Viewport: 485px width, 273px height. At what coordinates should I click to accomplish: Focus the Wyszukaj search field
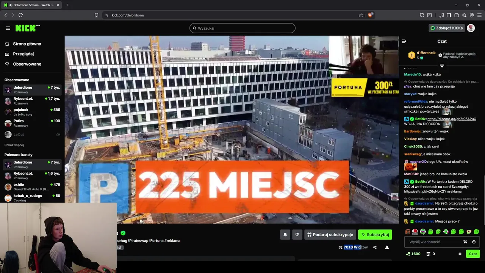coord(242,28)
